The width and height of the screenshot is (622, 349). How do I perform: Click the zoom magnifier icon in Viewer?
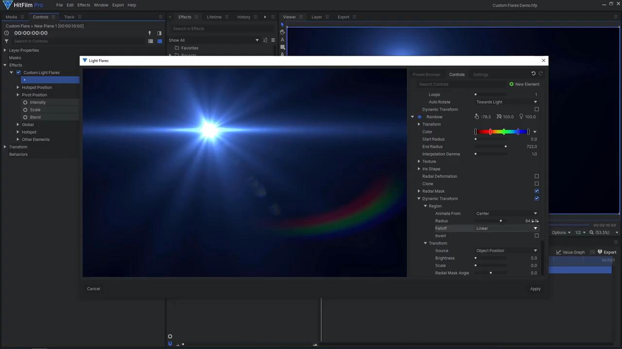point(591,233)
